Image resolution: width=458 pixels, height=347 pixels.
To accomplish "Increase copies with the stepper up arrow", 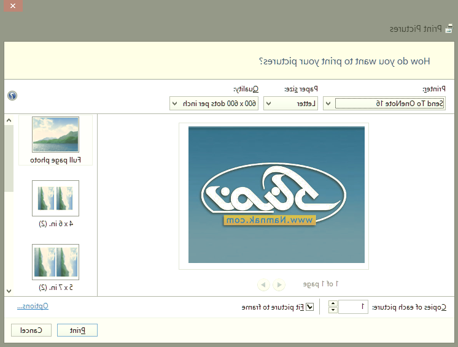I will (333, 303).
